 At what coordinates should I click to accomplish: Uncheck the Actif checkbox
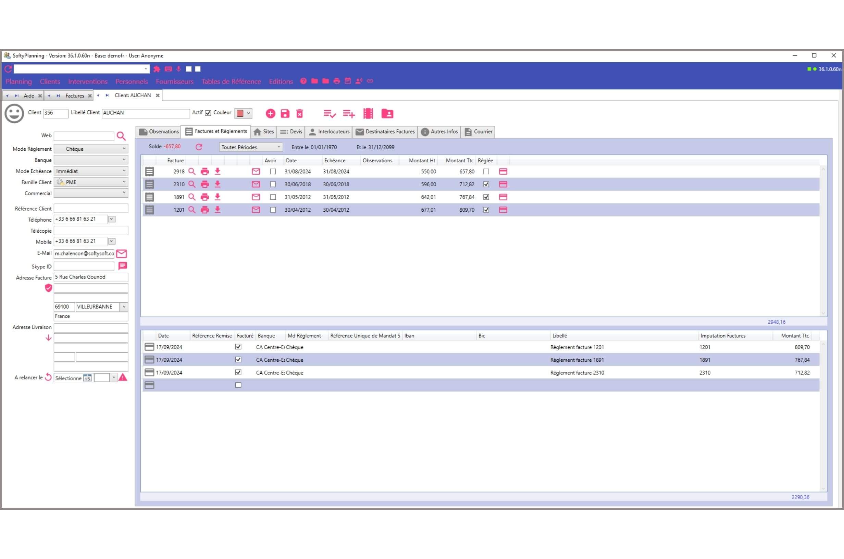[208, 113]
